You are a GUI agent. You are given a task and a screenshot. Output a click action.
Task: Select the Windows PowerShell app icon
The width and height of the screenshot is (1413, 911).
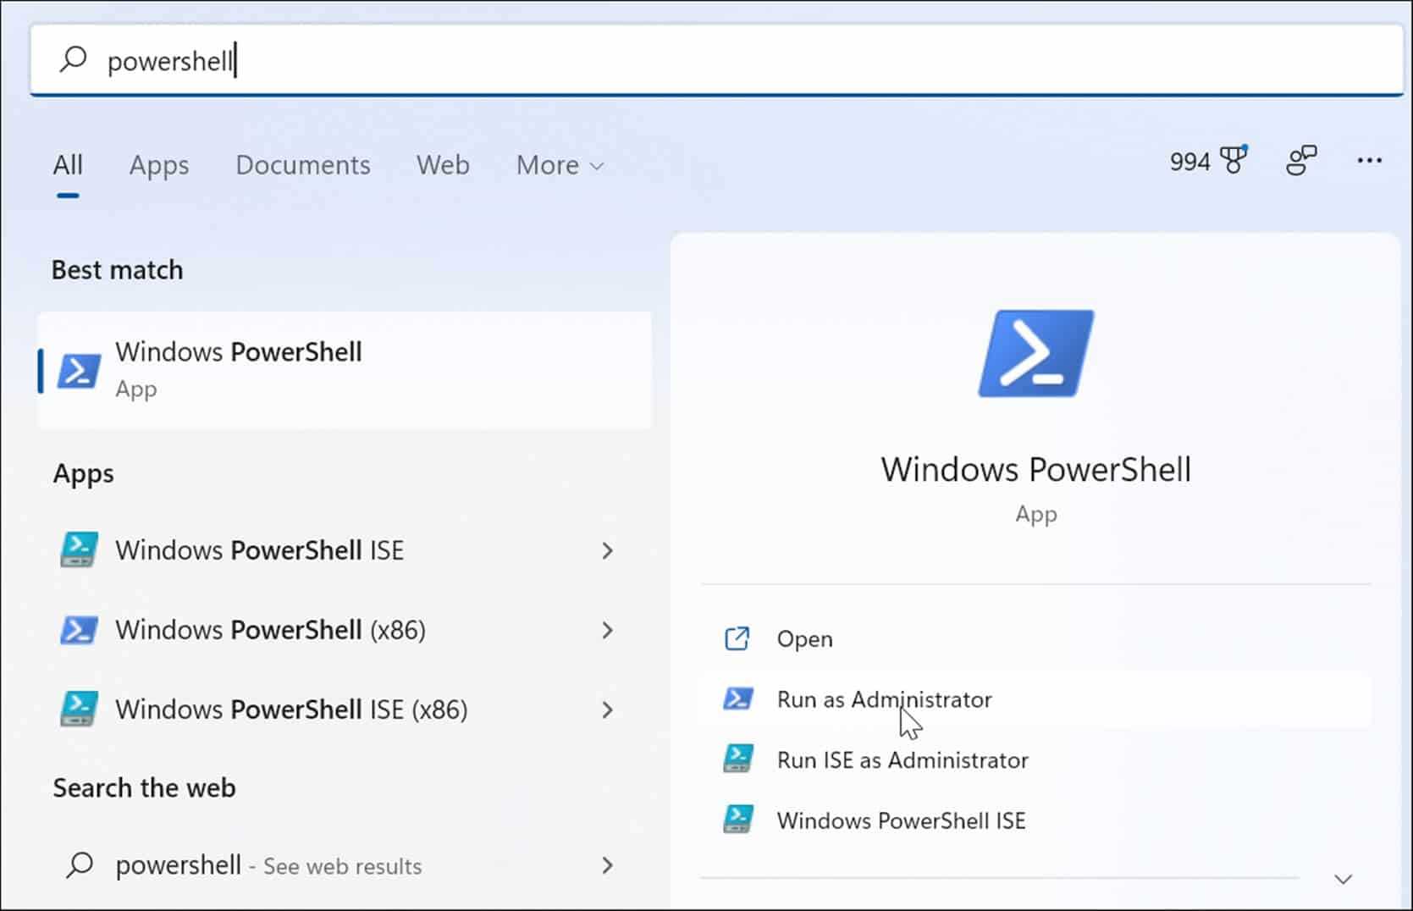pos(77,370)
